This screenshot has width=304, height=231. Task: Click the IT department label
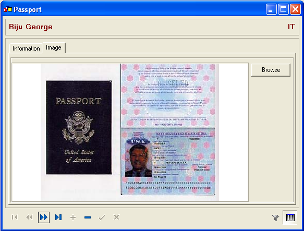pyautogui.click(x=291, y=27)
